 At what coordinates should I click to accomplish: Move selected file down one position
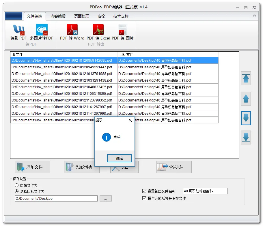pos(246,118)
